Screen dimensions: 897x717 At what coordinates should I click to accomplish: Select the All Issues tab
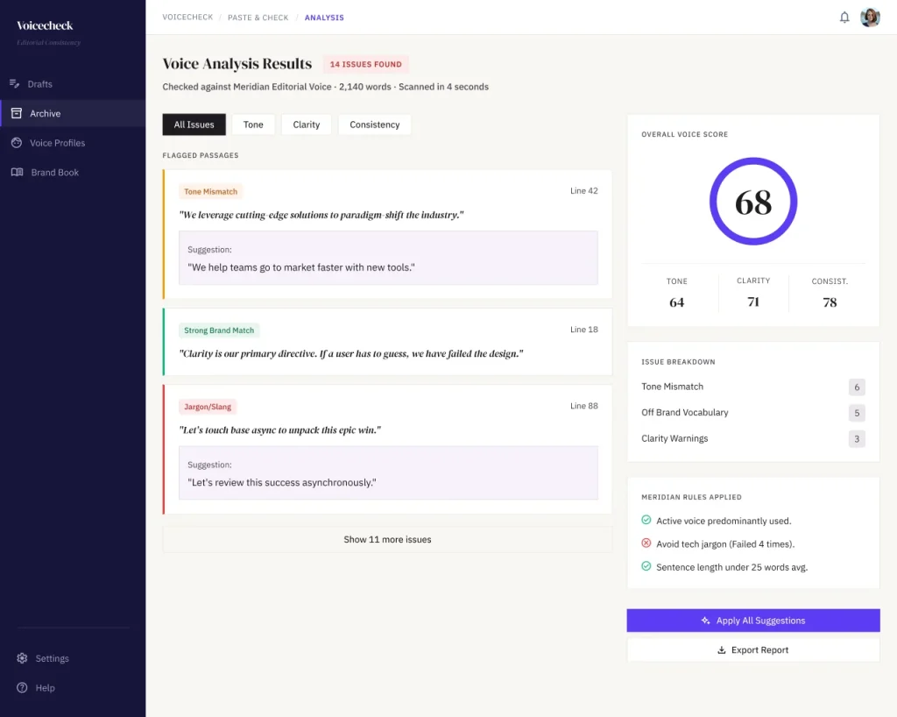click(194, 124)
